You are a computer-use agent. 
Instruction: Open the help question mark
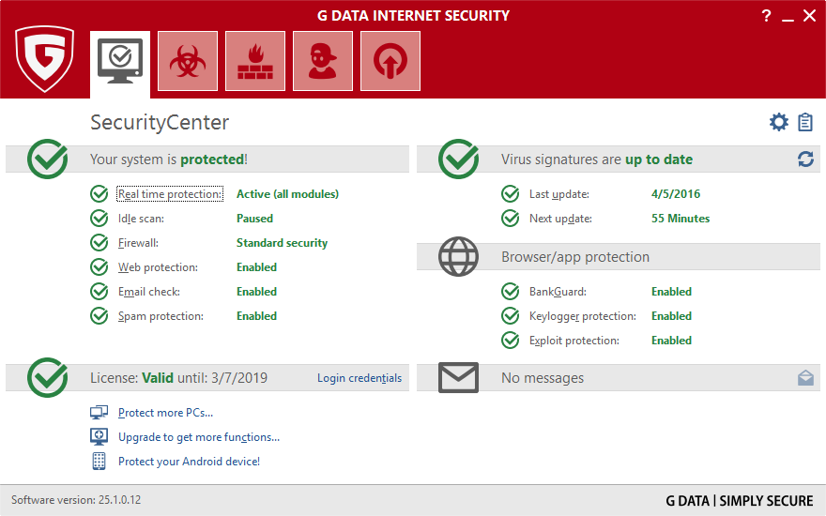(766, 16)
